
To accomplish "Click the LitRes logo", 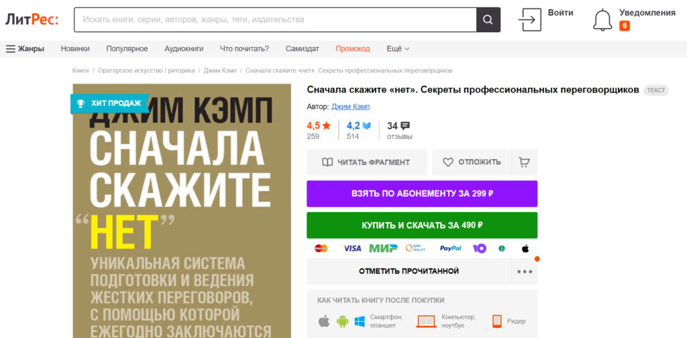I will pos(32,19).
